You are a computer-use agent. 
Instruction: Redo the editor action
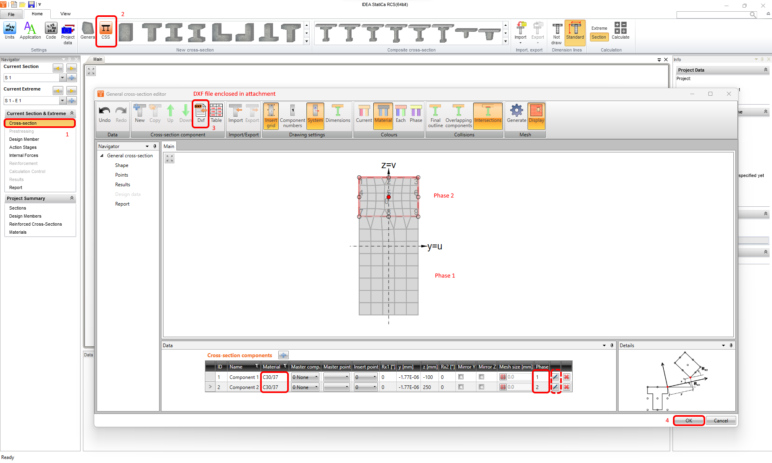click(x=121, y=114)
